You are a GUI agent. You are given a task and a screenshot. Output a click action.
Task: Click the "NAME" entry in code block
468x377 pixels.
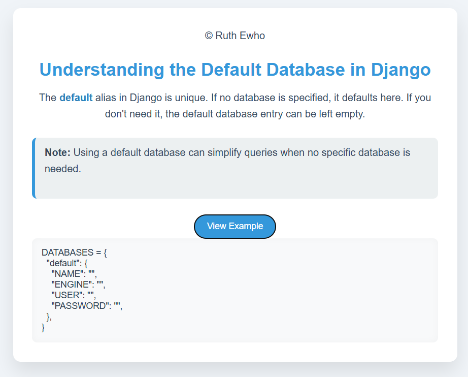74,274
